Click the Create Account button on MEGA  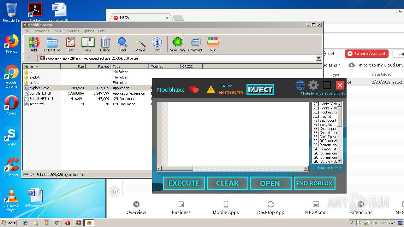367,54
